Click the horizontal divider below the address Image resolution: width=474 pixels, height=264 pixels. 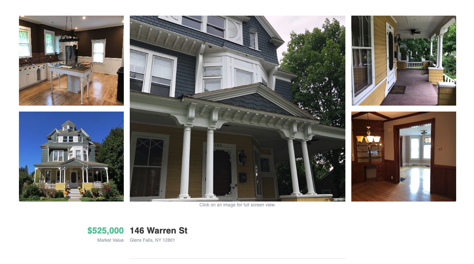click(x=238, y=258)
